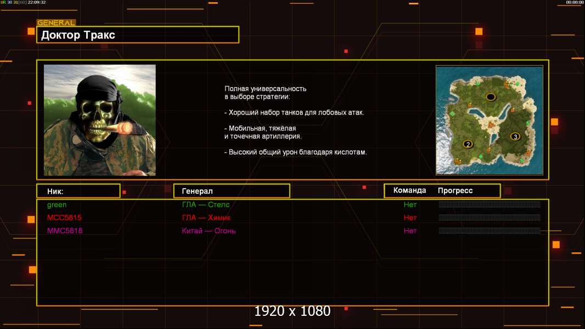Click the 22:09:32 clock readout
Viewport: 585px width, 329px height.
pos(37,2)
